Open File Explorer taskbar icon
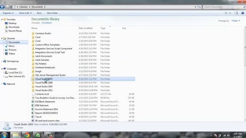This screenshot has width=246, height=138. point(15,135)
